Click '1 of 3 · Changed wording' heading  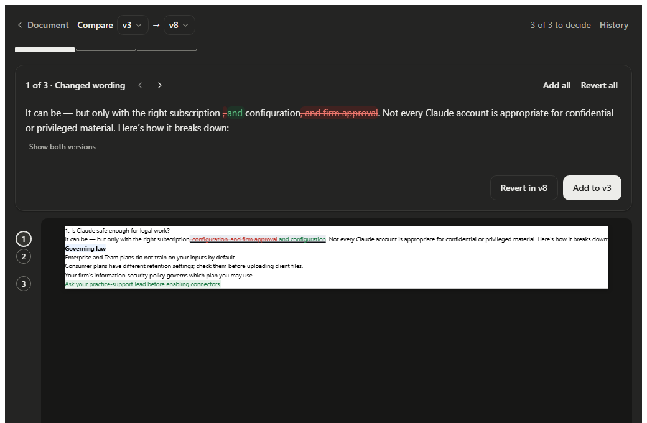click(75, 85)
